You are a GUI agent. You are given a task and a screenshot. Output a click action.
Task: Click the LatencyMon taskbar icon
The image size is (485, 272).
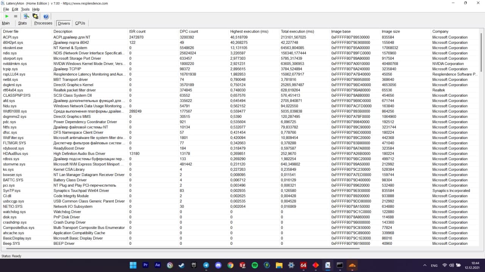[x=327, y=265]
